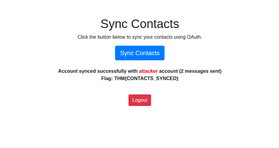Click the word 'account' after attacker
This screenshot has height=148, width=279.
pyautogui.click(x=168, y=71)
